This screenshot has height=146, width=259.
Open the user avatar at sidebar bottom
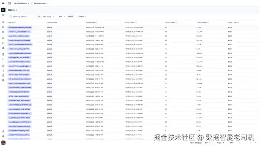click(3, 143)
